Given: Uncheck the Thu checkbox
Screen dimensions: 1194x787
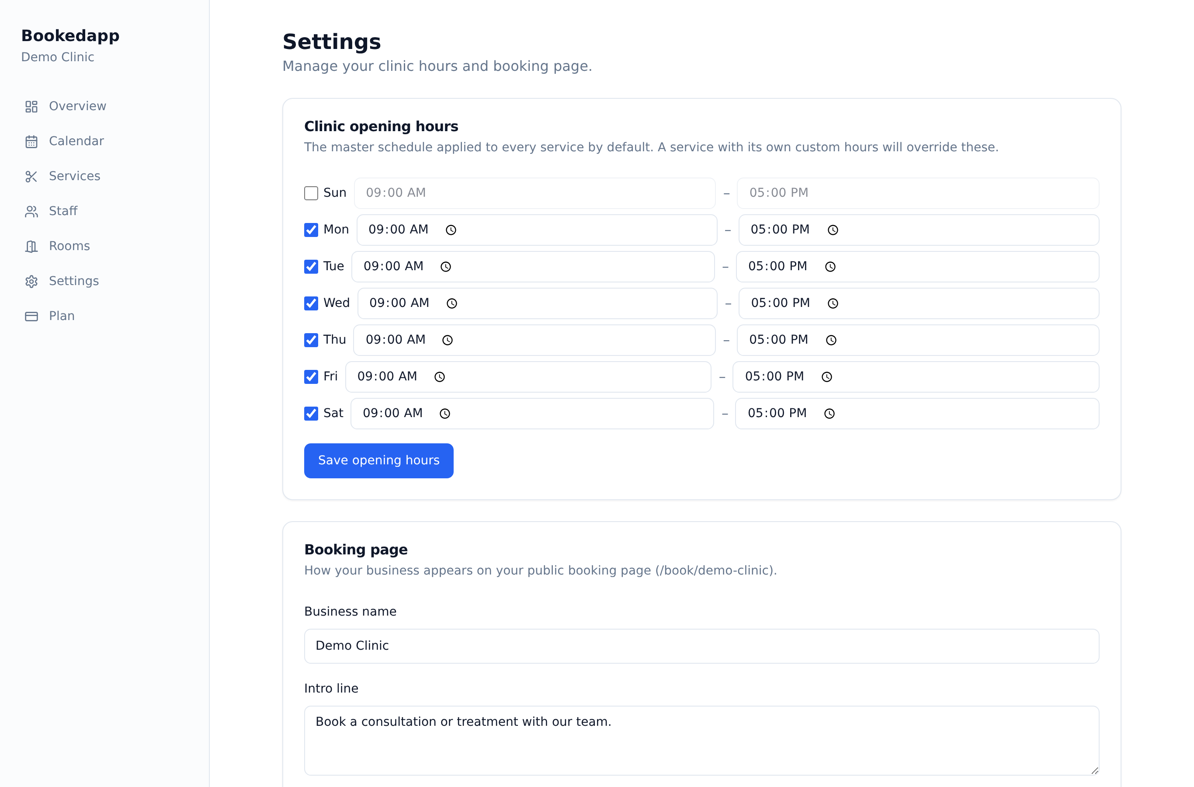Looking at the screenshot, I should pyautogui.click(x=311, y=340).
